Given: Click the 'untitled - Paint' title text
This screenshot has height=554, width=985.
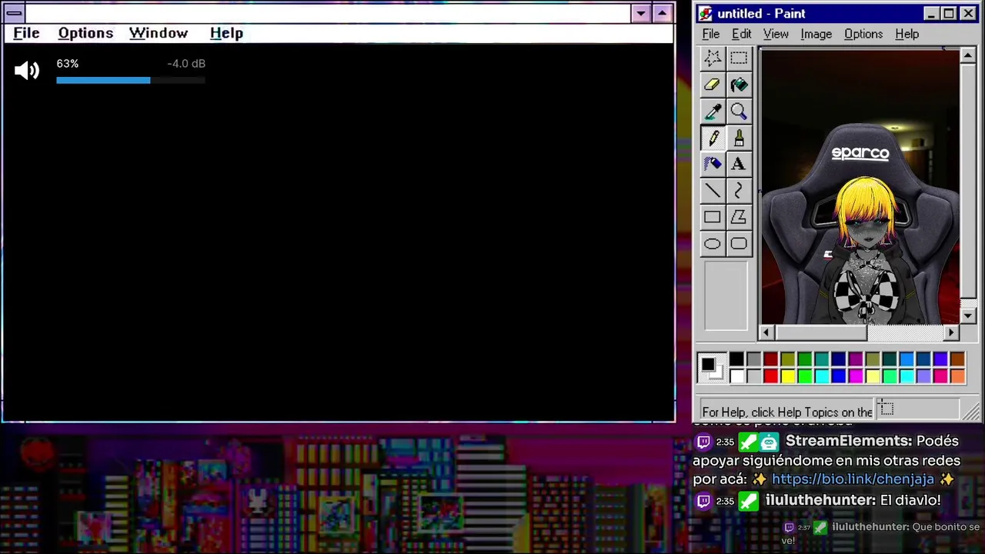Looking at the screenshot, I should (x=761, y=14).
